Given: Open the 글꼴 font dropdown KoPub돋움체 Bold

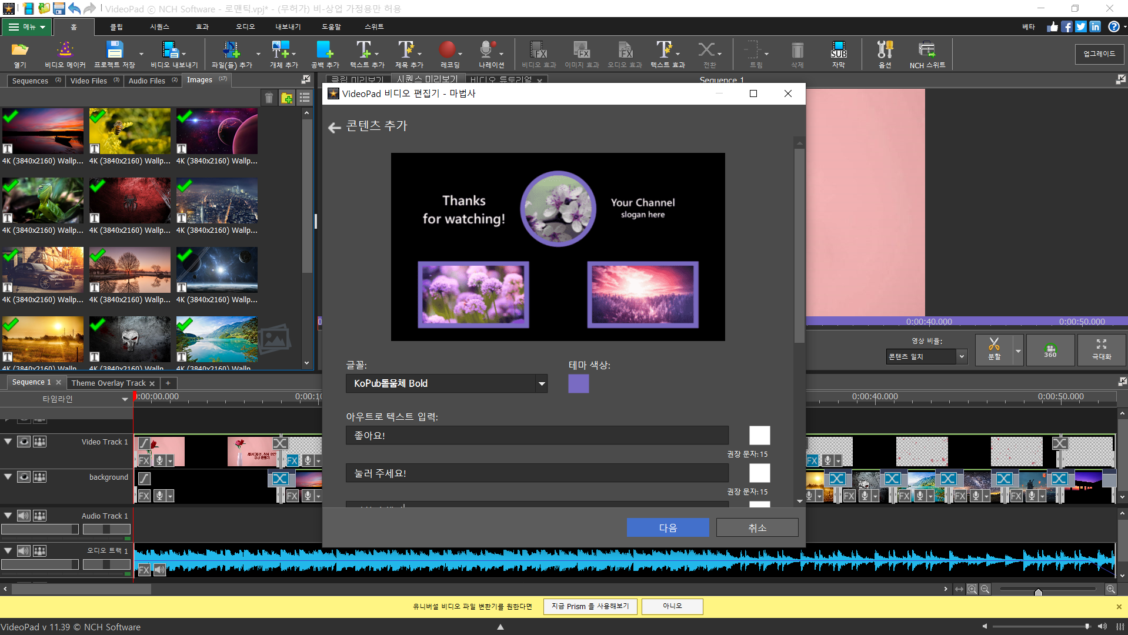Looking at the screenshot, I should pyautogui.click(x=446, y=383).
